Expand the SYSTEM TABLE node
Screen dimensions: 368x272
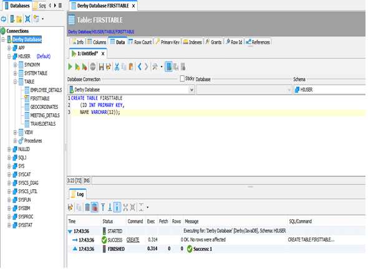[15, 73]
